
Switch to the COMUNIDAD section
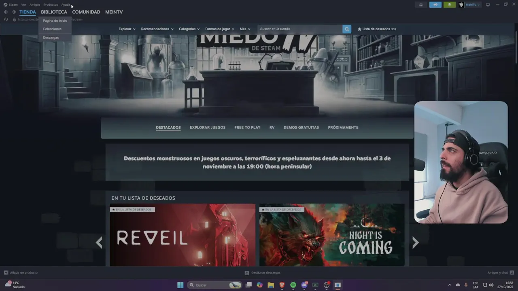click(x=86, y=12)
